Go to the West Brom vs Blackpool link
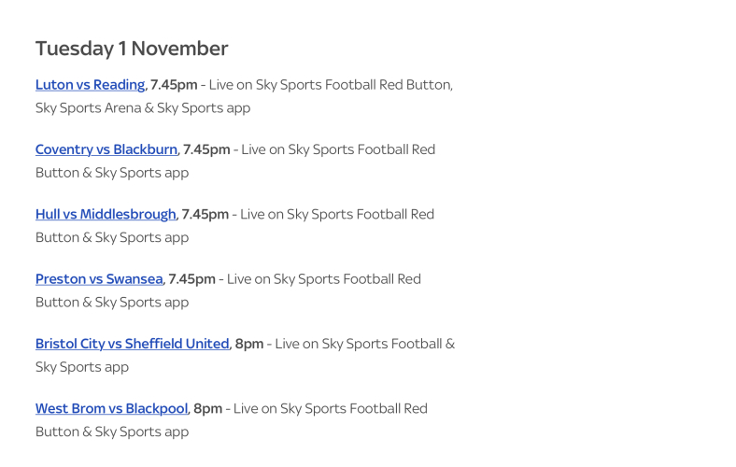Viewport: 736px width, 467px height. point(112,408)
